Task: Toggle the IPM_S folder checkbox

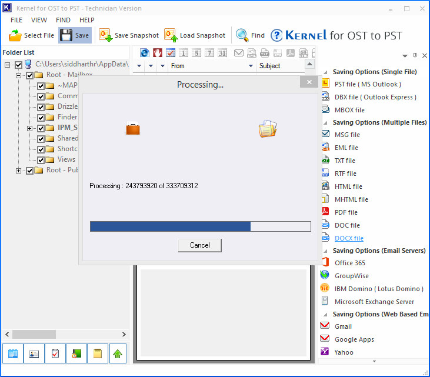Action: pos(41,128)
